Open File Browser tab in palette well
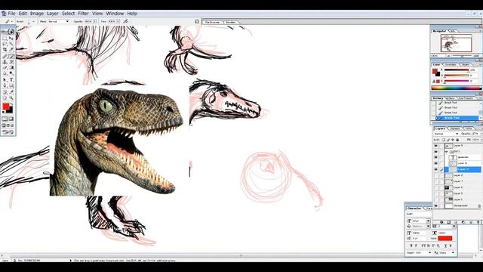 (212, 22)
